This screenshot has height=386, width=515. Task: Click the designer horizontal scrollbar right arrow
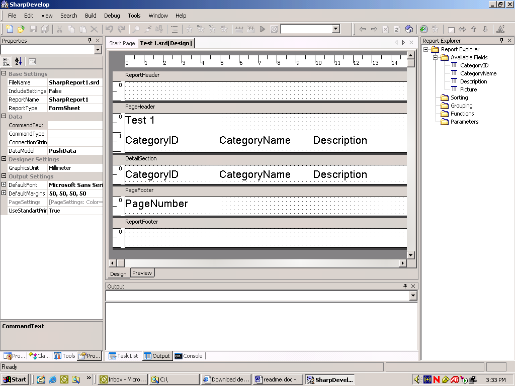(x=403, y=263)
